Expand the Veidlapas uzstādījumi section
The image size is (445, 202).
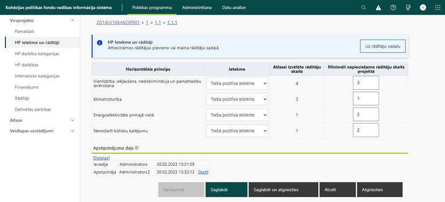[x=72, y=131]
